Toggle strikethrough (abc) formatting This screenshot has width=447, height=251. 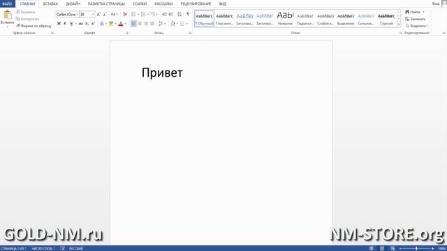point(81,24)
